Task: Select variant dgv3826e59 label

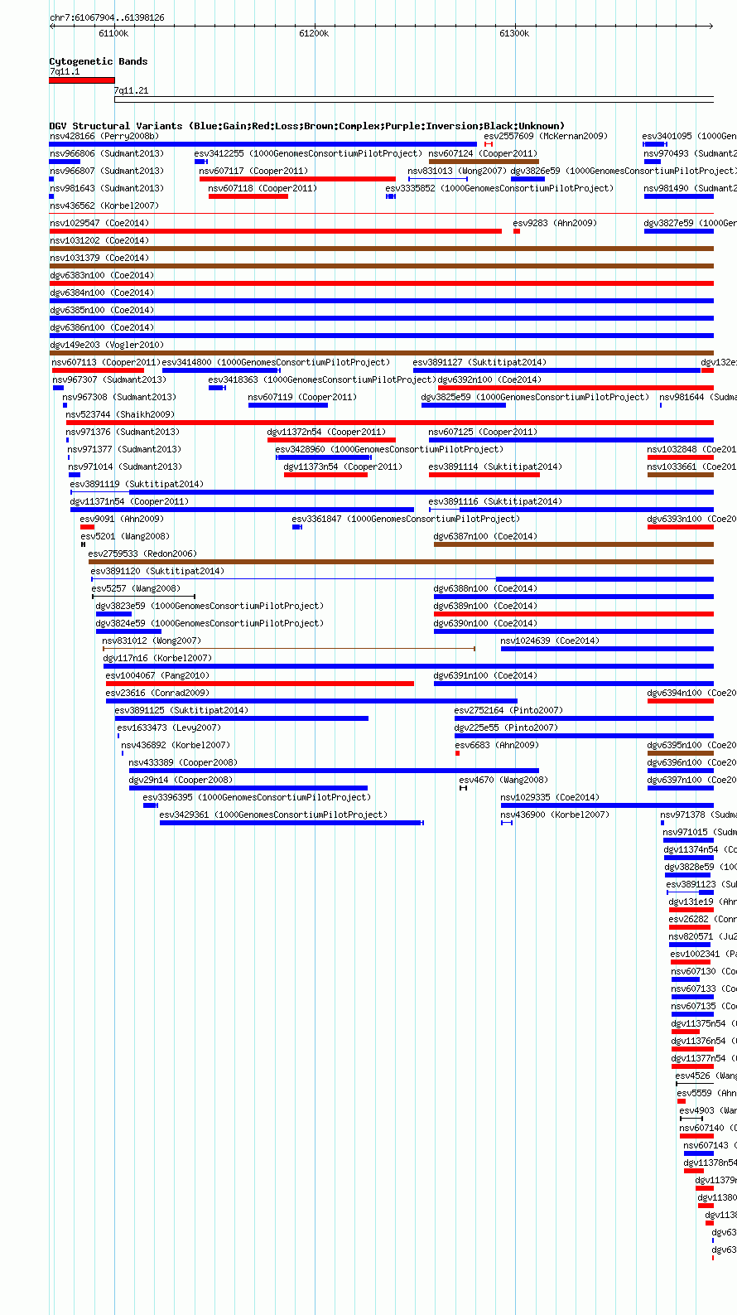Action: pos(623,171)
